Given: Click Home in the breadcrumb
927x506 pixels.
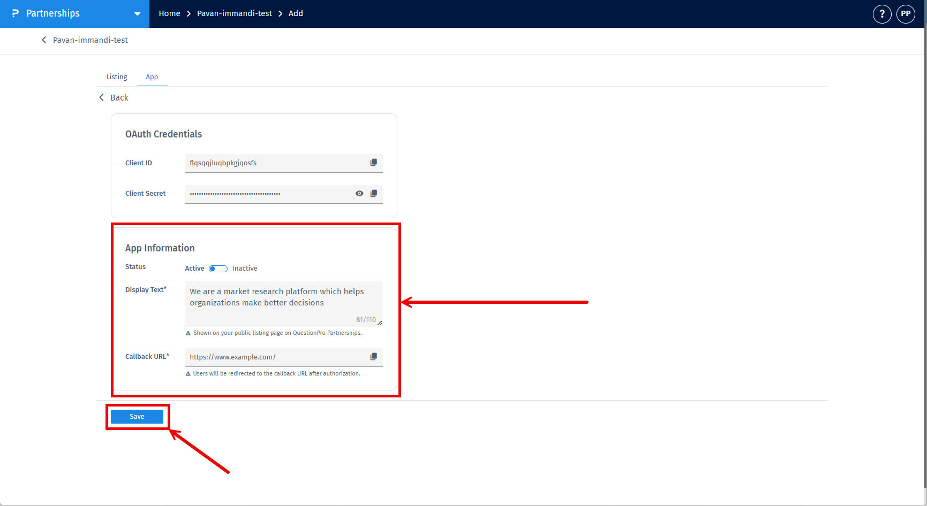Looking at the screenshot, I should pos(169,13).
